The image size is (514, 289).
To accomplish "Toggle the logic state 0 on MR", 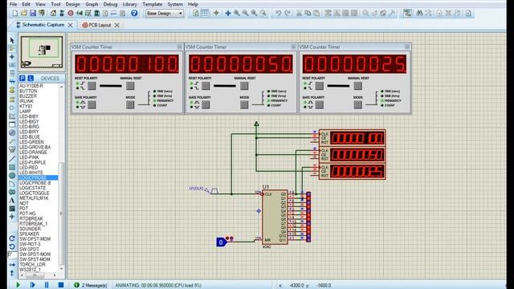I will click(222, 242).
